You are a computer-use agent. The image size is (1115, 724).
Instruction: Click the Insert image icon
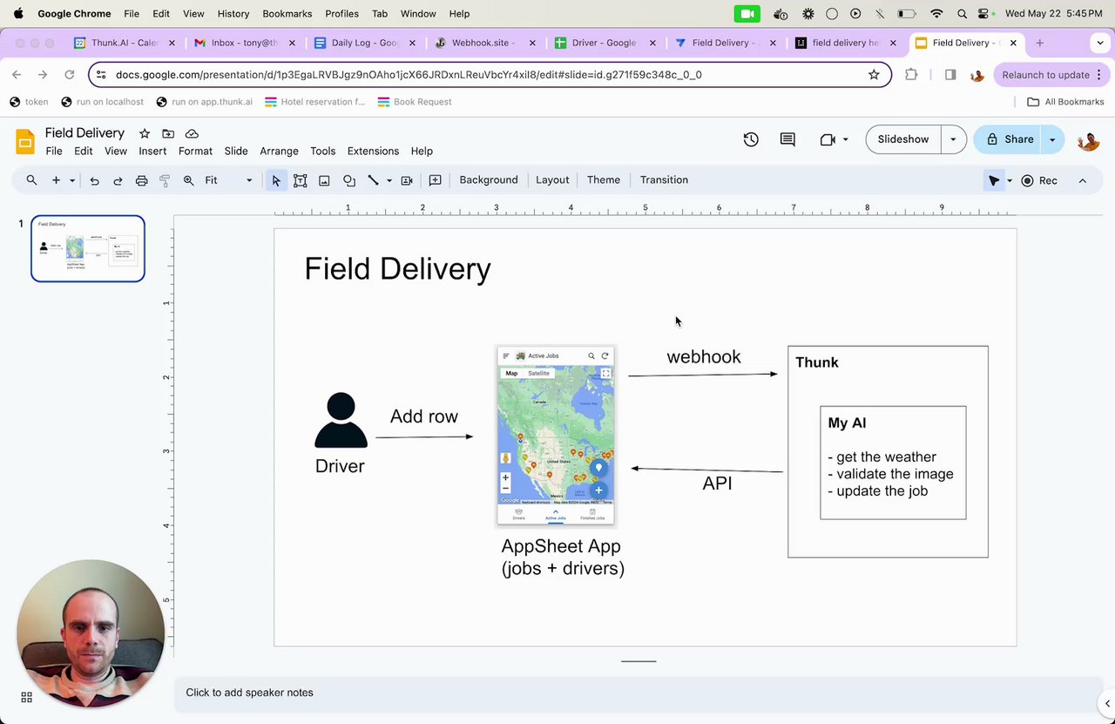[324, 180]
